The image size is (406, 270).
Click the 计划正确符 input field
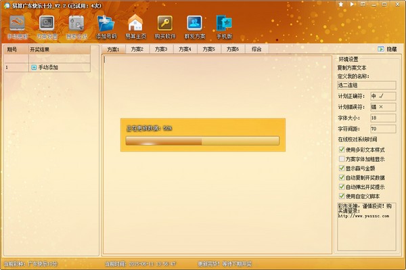tap(383, 96)
